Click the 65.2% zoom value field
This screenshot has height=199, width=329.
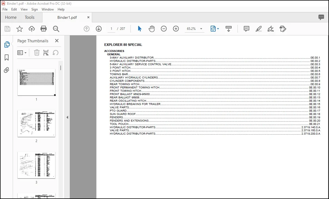[x=191, y=29]
